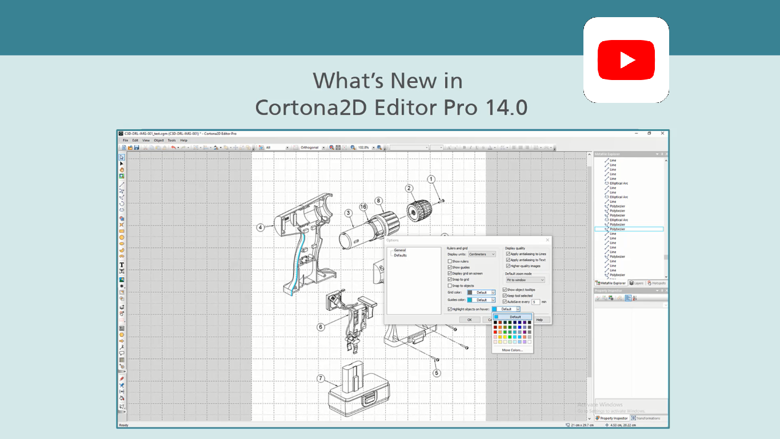
Task: Open the View menu
Action: pyautogui.click(x=146, y=140)
